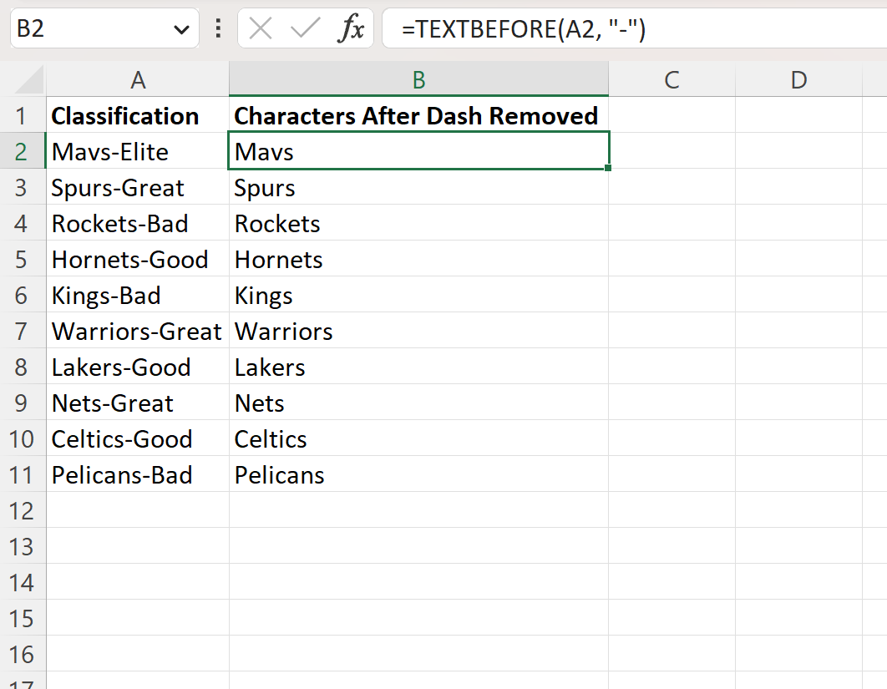Click the three-dot separator next to Name Box
This screenshot has width=887, height=689.
click(217, 28)
